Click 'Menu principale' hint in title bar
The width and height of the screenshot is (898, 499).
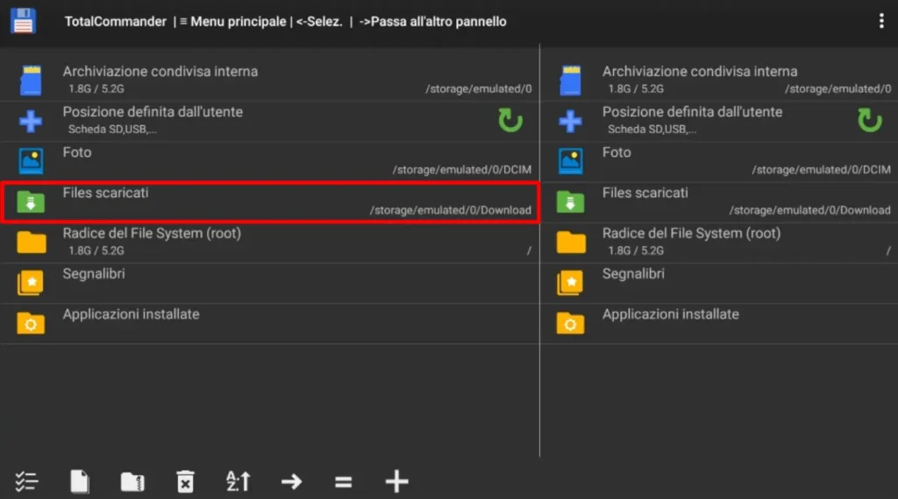[x=239, y=22]
